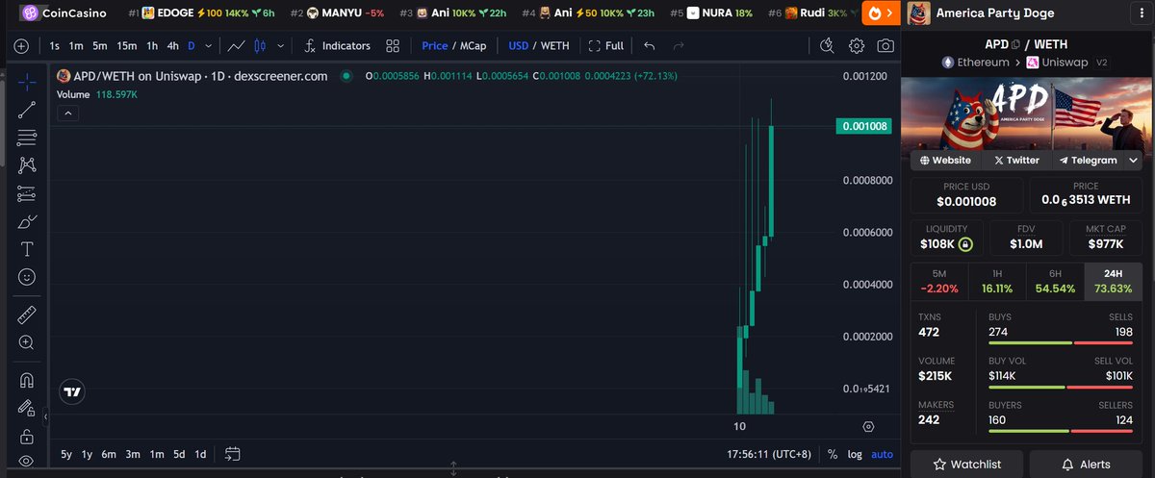The height and width of the screenshot is (478, 1155).
Task: Open line chart style selector
Action: (x=236, y=45)
